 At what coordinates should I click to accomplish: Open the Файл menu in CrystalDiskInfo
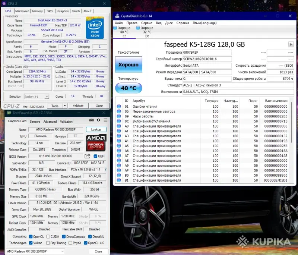(118, 23)
